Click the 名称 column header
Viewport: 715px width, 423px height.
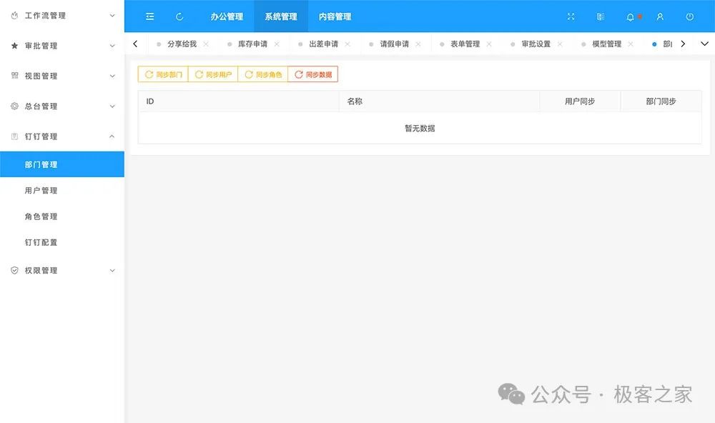439,101
